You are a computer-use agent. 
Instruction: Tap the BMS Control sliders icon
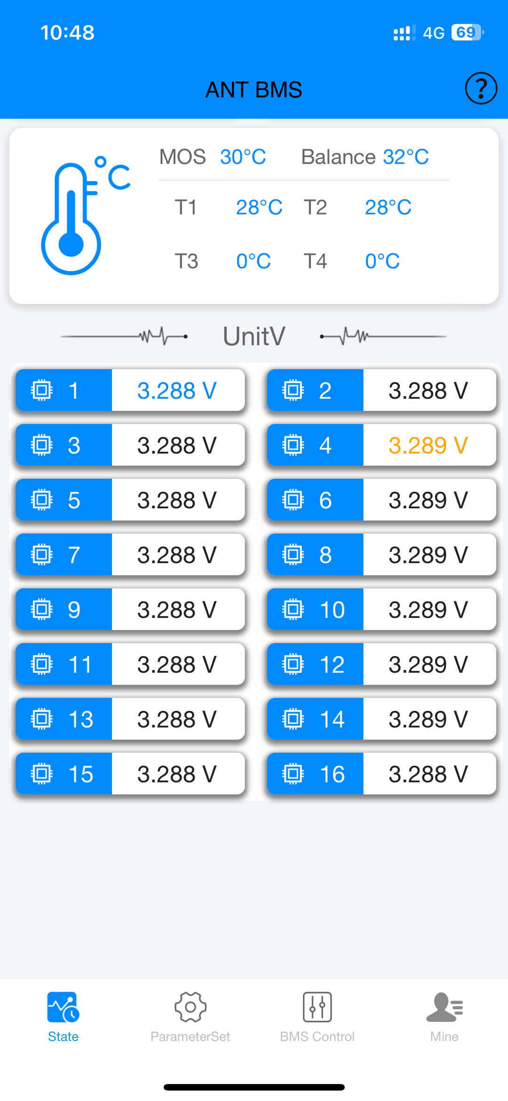click(x=317, y=1007)
